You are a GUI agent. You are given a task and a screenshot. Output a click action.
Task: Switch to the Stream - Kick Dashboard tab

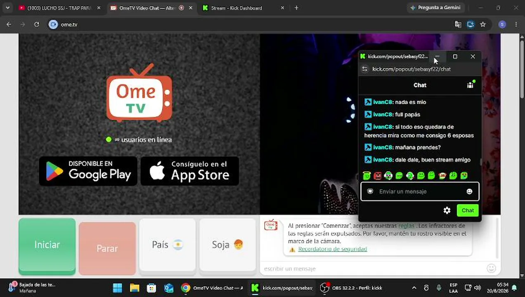236,8
